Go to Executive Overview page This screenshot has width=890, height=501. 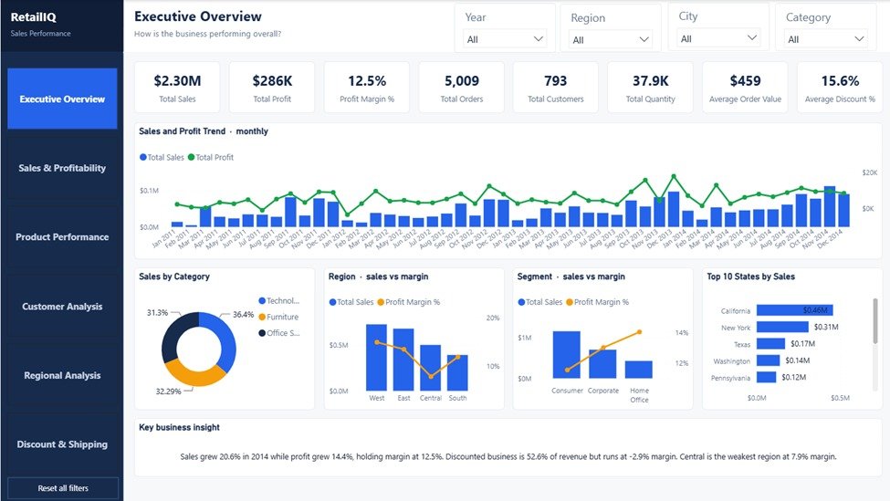[x=62, y=99]
